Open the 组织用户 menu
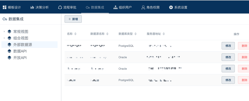 tap(123, 7)
